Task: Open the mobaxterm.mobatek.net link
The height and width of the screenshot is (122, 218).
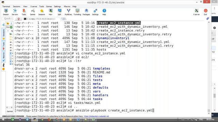Action: point(96,116)
